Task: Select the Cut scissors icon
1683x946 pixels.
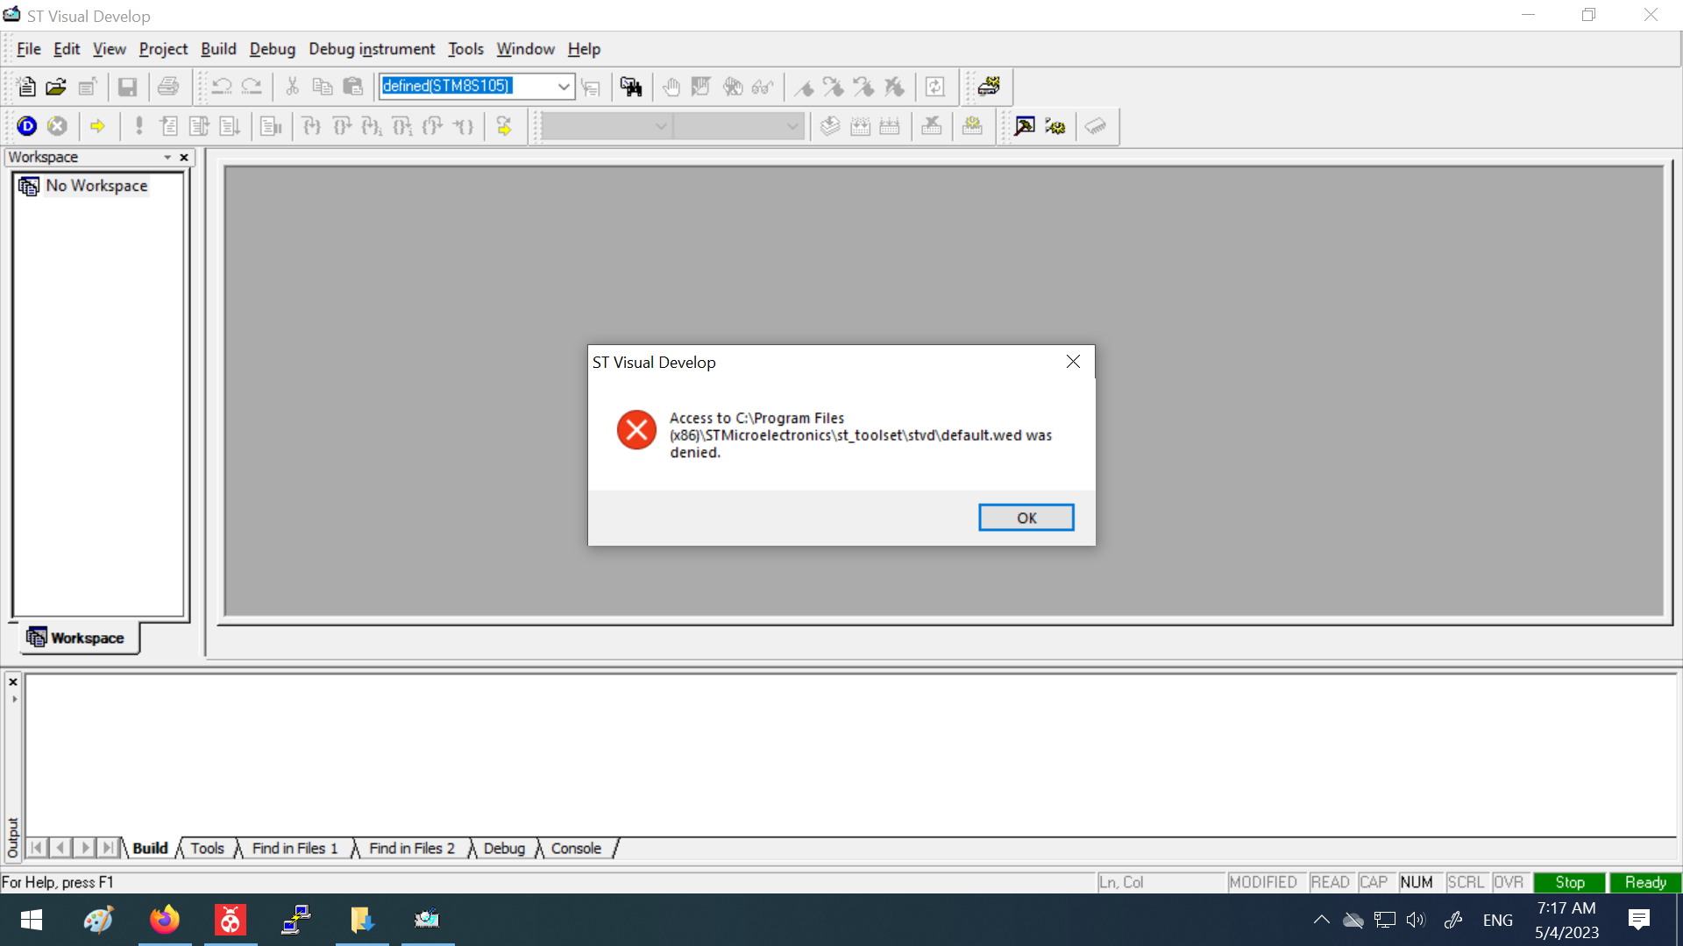Action: point(293,87)
